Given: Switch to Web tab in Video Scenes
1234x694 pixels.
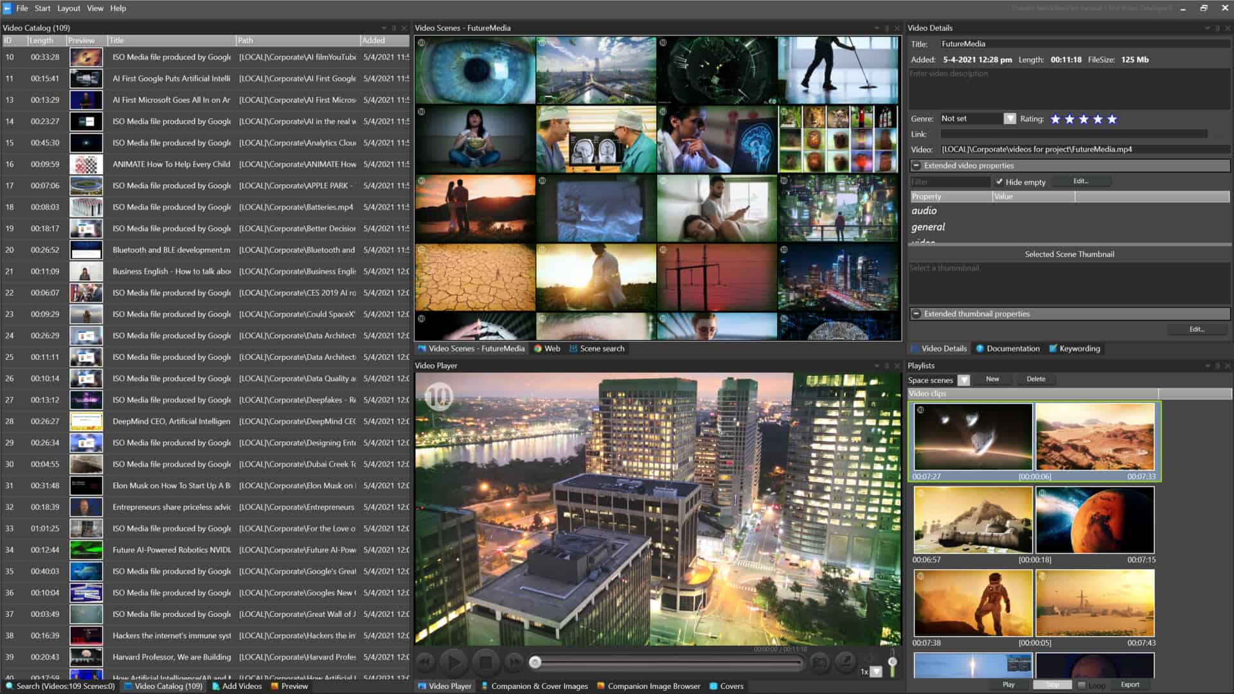Looking at the screenshot, I should pos(550,348).
